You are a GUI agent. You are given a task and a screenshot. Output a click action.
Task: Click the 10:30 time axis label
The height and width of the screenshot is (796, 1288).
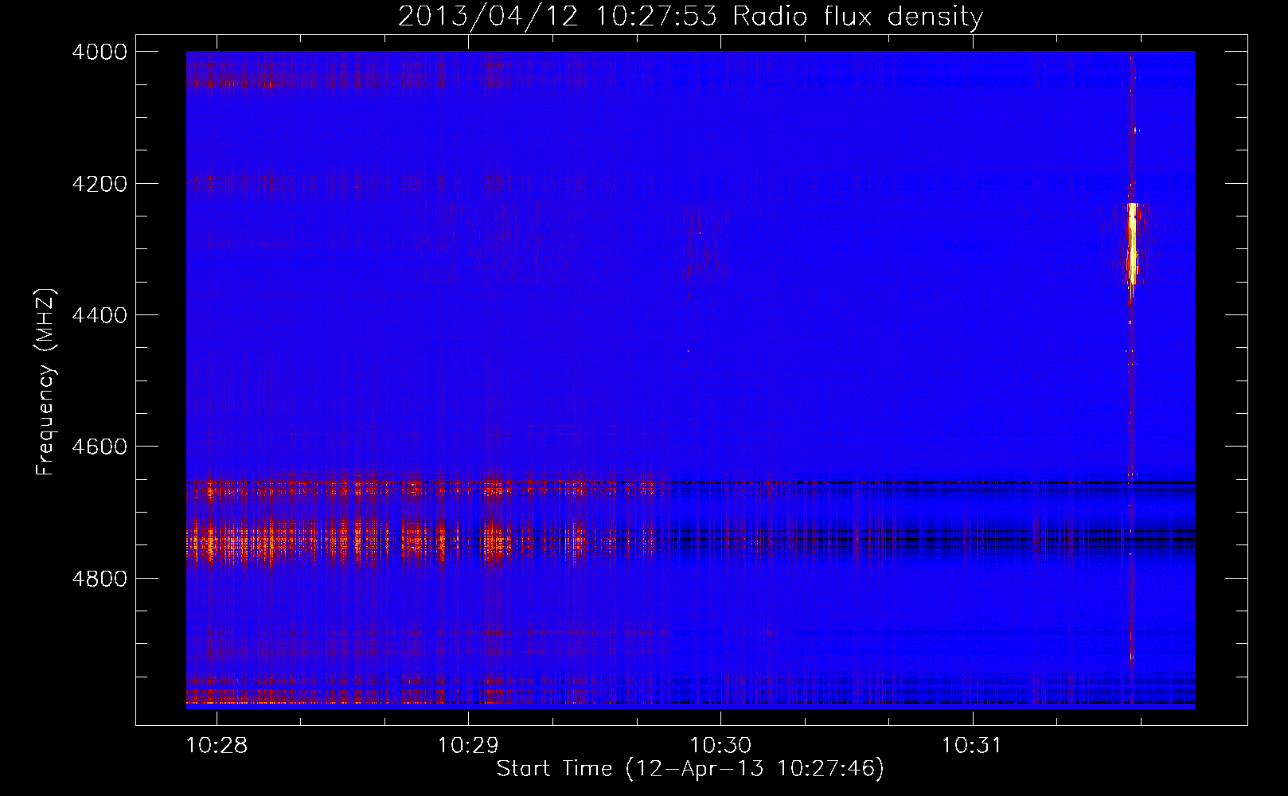click(720, 745)
